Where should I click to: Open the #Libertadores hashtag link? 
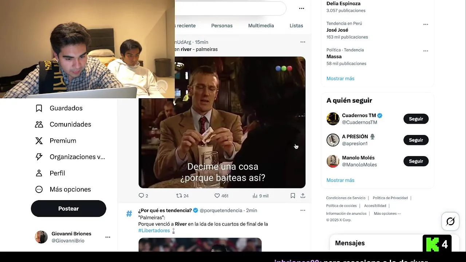[x=154, y=231]
